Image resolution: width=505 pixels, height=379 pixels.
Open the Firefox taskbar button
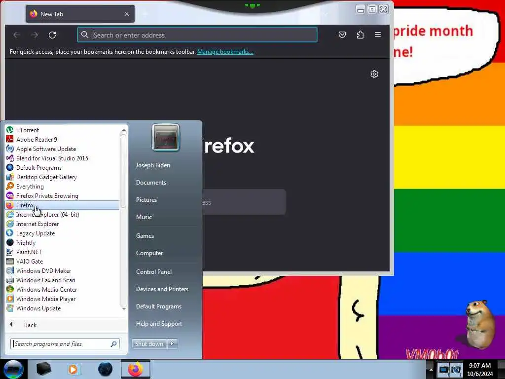click(136, 369)
